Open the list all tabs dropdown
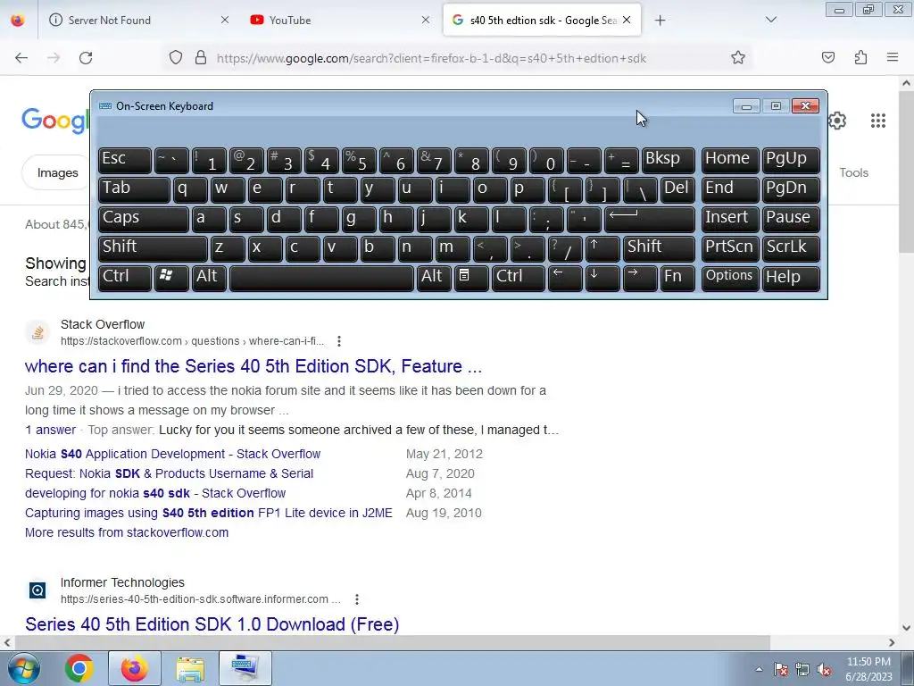The width and height of the screenshot is (914, 686). pyautogui.click(x=770, y=20)
